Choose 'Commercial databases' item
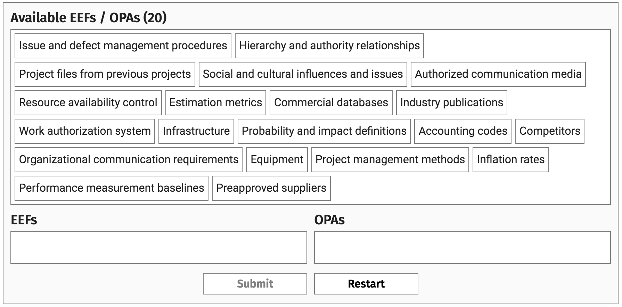 point(331,103)
